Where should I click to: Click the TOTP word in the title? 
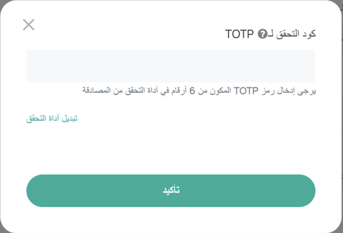[239, 34]
